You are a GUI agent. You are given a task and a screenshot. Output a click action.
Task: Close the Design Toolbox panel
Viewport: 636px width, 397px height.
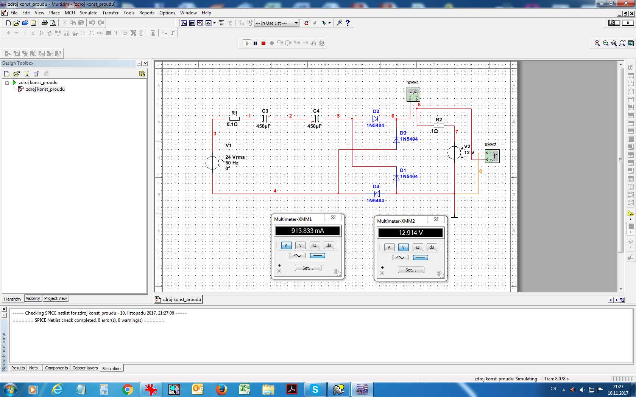(145, 64)
